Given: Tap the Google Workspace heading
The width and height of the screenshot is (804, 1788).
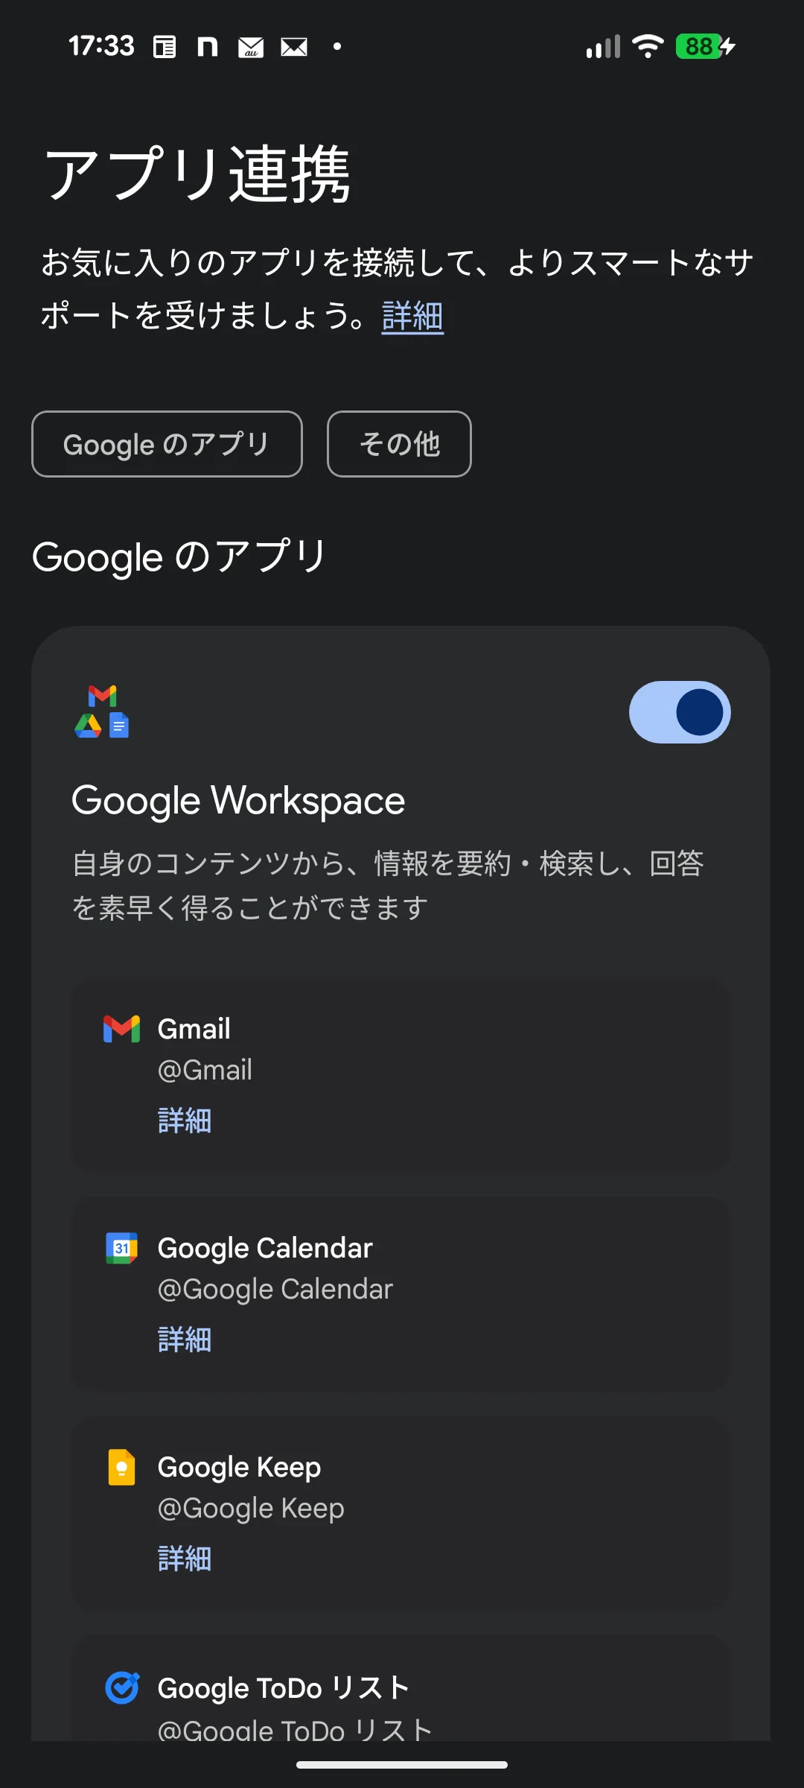Looking at the screenshot, I should 238,801.
